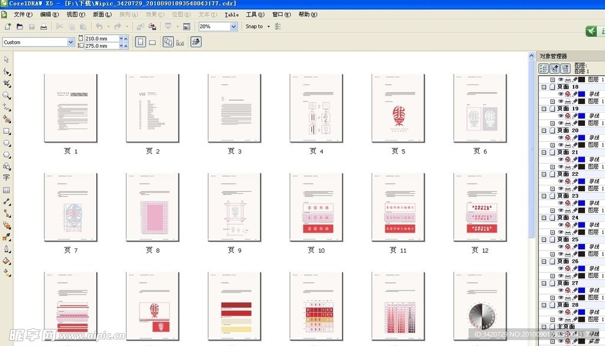Click the Snap to button

click(x=254, y=27)
